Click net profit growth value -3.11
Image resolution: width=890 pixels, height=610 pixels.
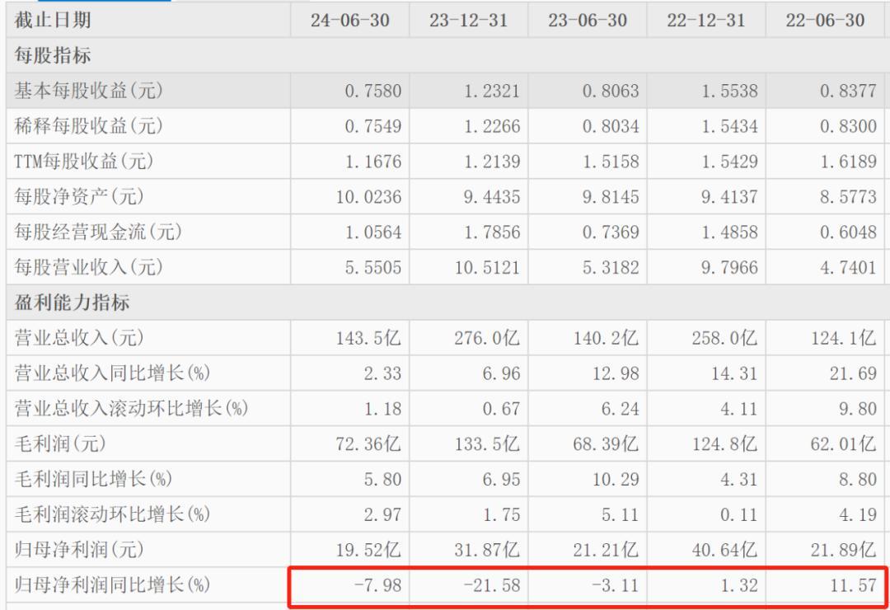point(616,584)
